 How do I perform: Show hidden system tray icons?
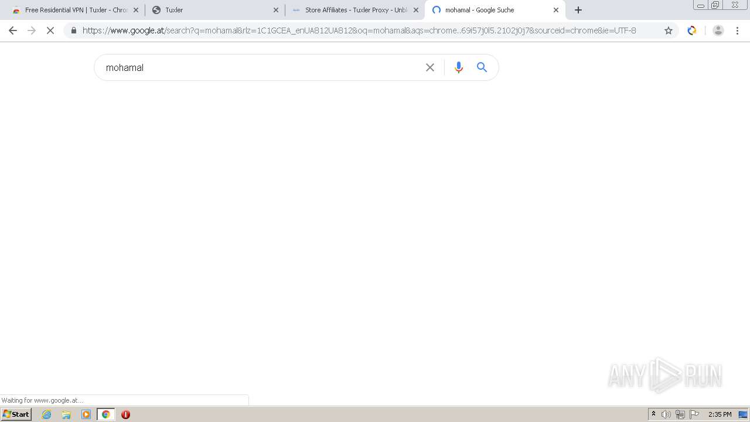click(653, 414)
